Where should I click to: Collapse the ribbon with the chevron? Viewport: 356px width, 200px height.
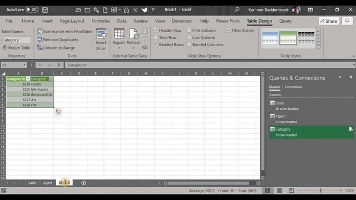pyautogui.click(x=353, y=56)
